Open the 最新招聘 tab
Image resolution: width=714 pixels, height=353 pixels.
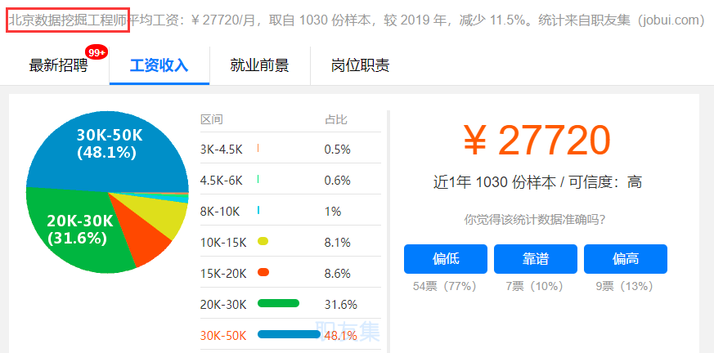coord(58,65)
